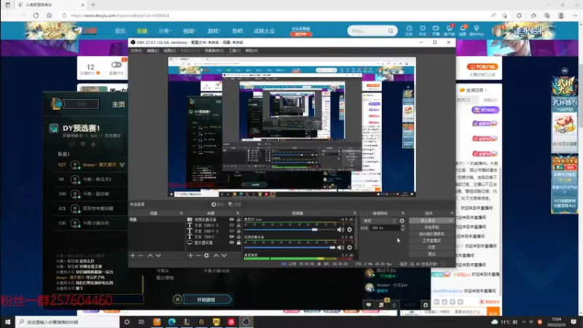The height and width of the screenshot is (328, 583).
Task: Click 麦克风/Aux volume slider
Action: (x=289, y=230)
